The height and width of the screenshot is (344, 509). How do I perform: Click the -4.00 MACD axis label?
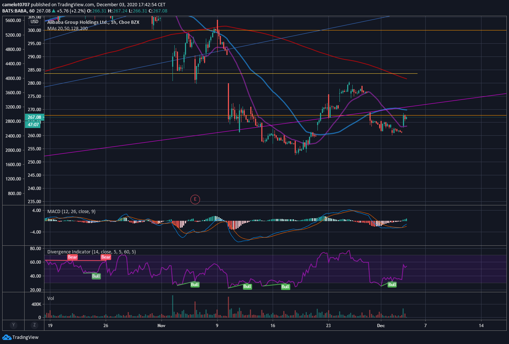[36, 232]
